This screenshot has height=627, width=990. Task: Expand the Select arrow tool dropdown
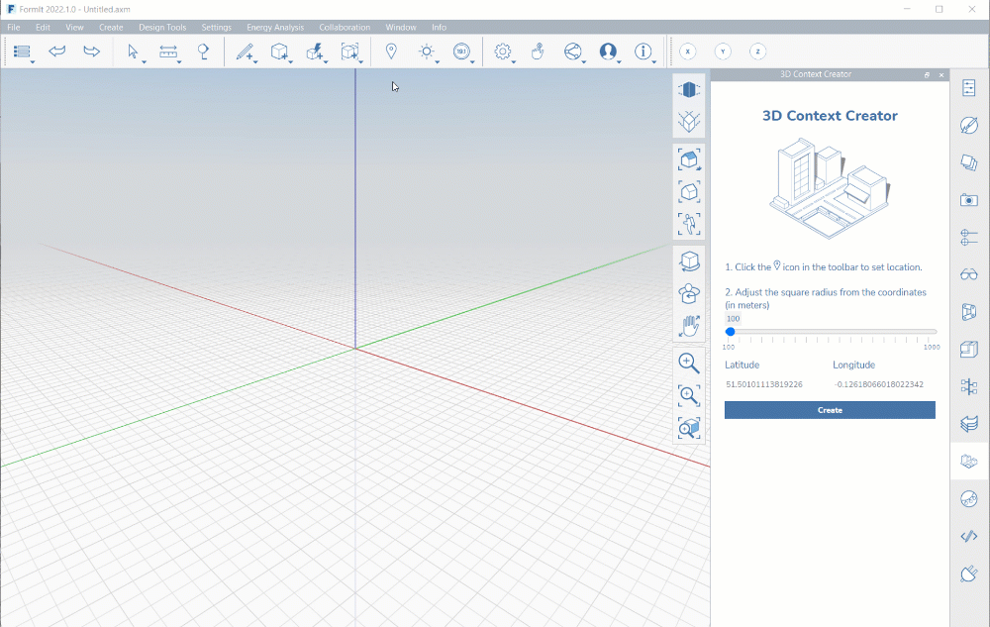pos(145,62)
